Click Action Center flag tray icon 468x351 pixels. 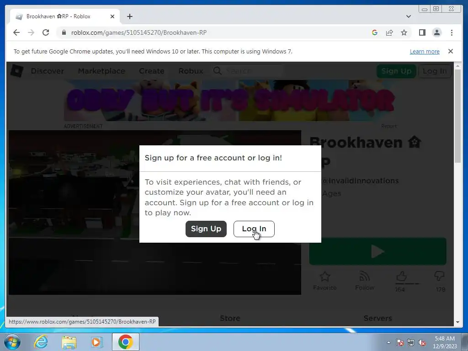coord(400,342)
